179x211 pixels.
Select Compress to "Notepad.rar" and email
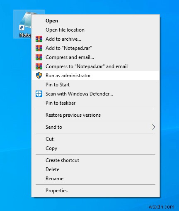pyautogui.click(x=95, y=66)
